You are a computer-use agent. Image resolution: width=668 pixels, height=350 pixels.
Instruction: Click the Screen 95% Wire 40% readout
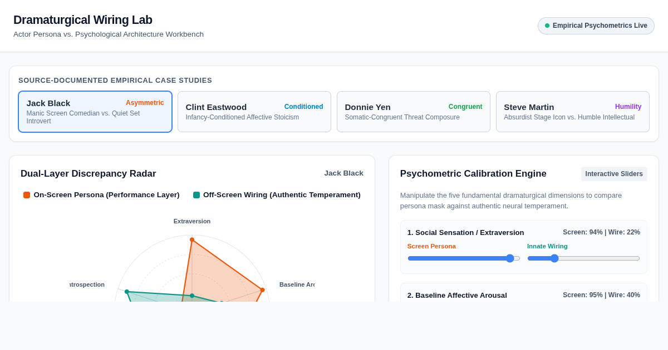[601, 295]
